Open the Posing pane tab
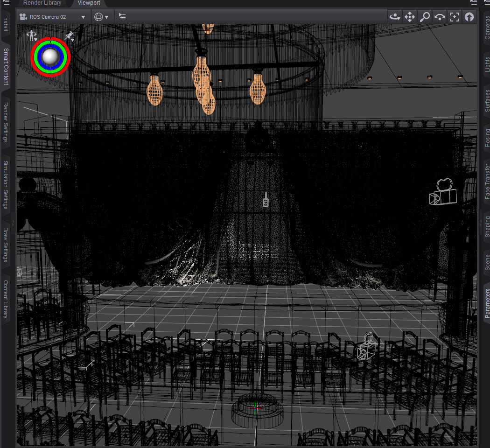 click(487, 138)
